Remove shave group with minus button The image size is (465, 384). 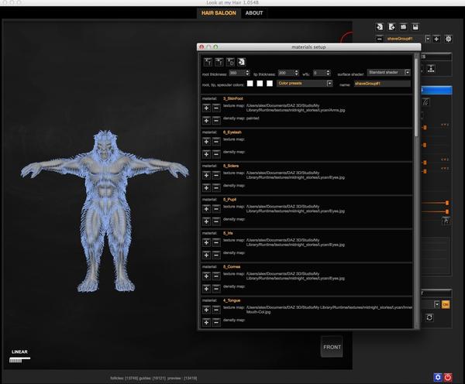click(x=379, y=39)
